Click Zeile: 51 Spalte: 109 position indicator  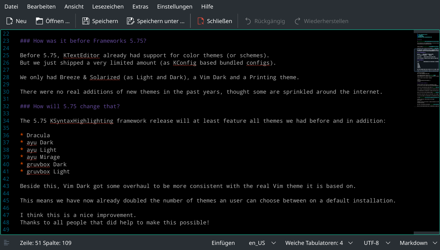tap(46, 243)
